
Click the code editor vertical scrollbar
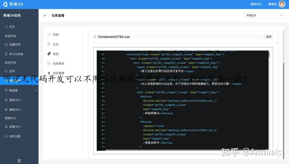pos(269,55)
